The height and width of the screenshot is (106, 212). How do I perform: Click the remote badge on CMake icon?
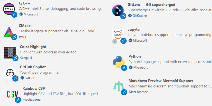14,37
